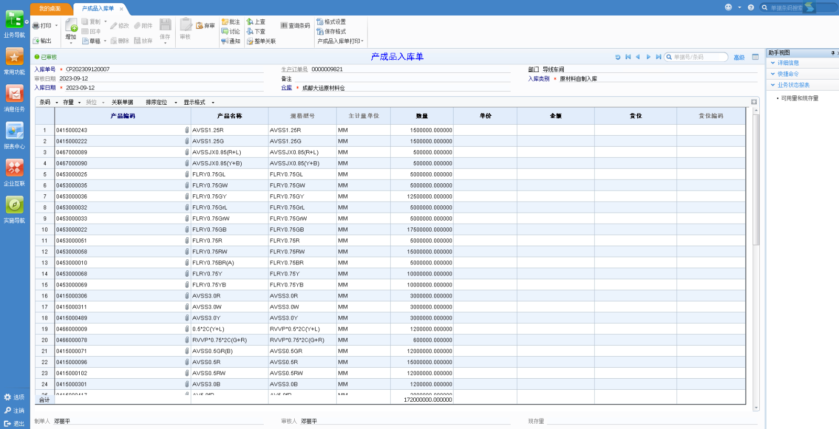Click the 打印 printer button

pos(42,26)
